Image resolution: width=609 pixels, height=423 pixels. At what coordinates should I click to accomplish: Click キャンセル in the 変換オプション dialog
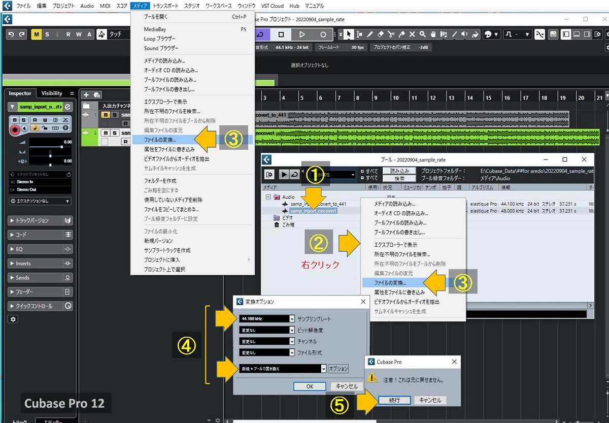tap(347, 386)
